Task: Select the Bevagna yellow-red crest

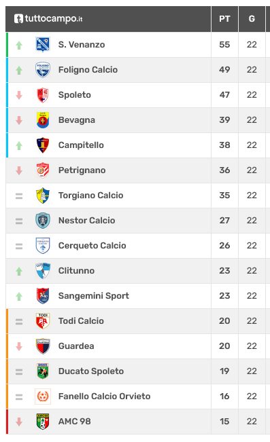Action: coord(43,119)
